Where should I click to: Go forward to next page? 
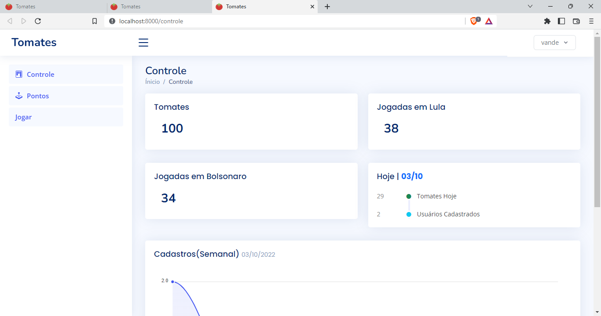[24, 21]
